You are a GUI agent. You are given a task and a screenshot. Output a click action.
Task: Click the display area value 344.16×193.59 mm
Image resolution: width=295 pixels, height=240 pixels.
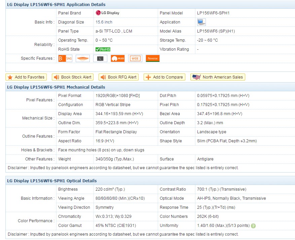(x=119, y=114)
